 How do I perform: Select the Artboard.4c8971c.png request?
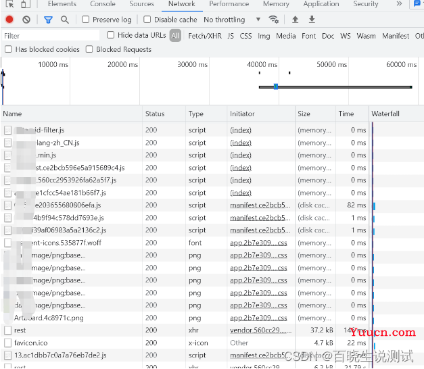coord(49,318)
